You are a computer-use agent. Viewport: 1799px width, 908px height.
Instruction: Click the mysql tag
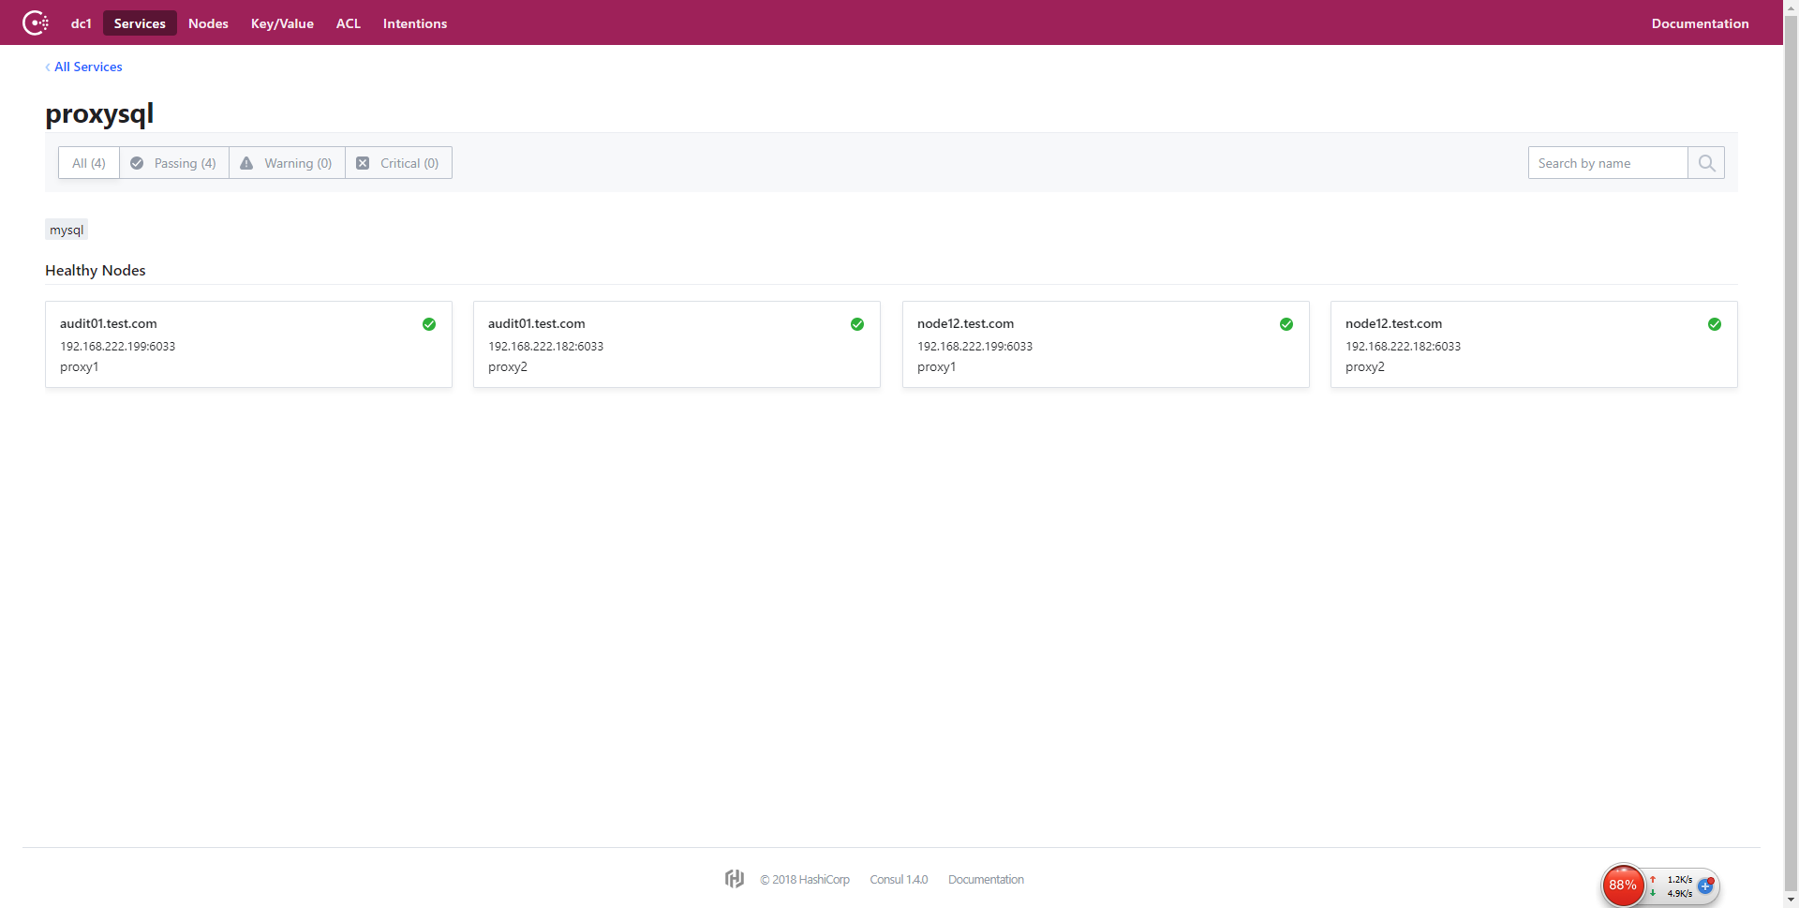click(x=67, y=230)
